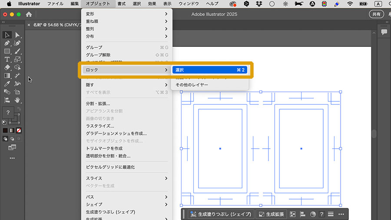Select the Hand tool

17,100
